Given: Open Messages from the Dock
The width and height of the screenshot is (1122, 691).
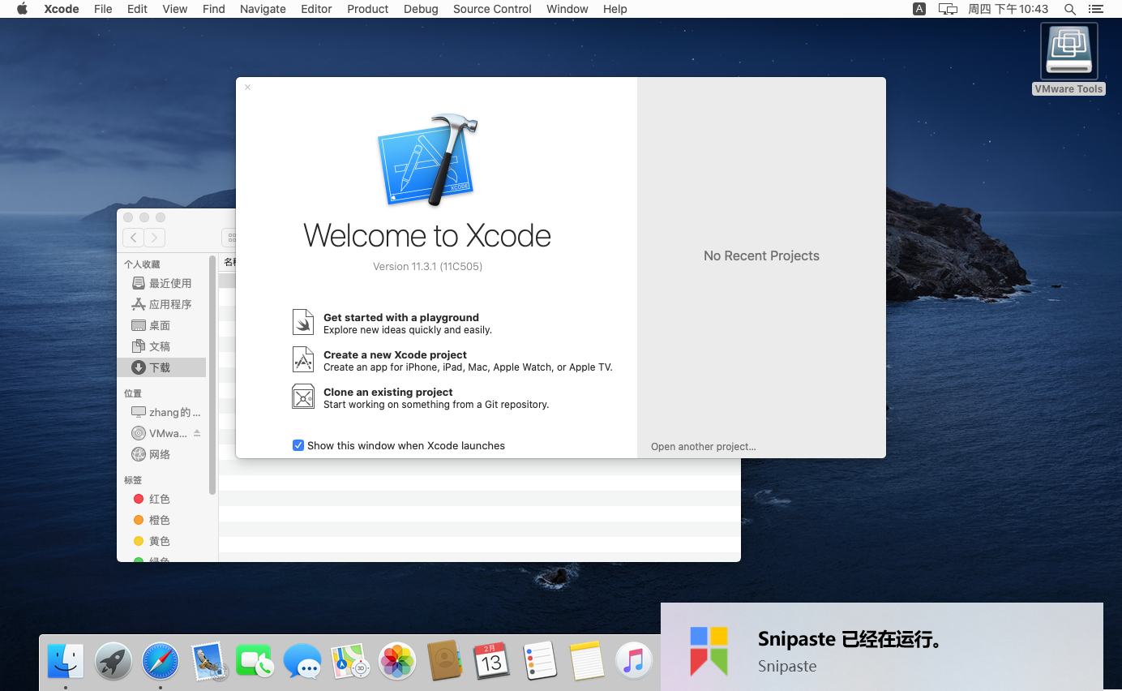Looking at the screenshot, I should pos(302,661).
